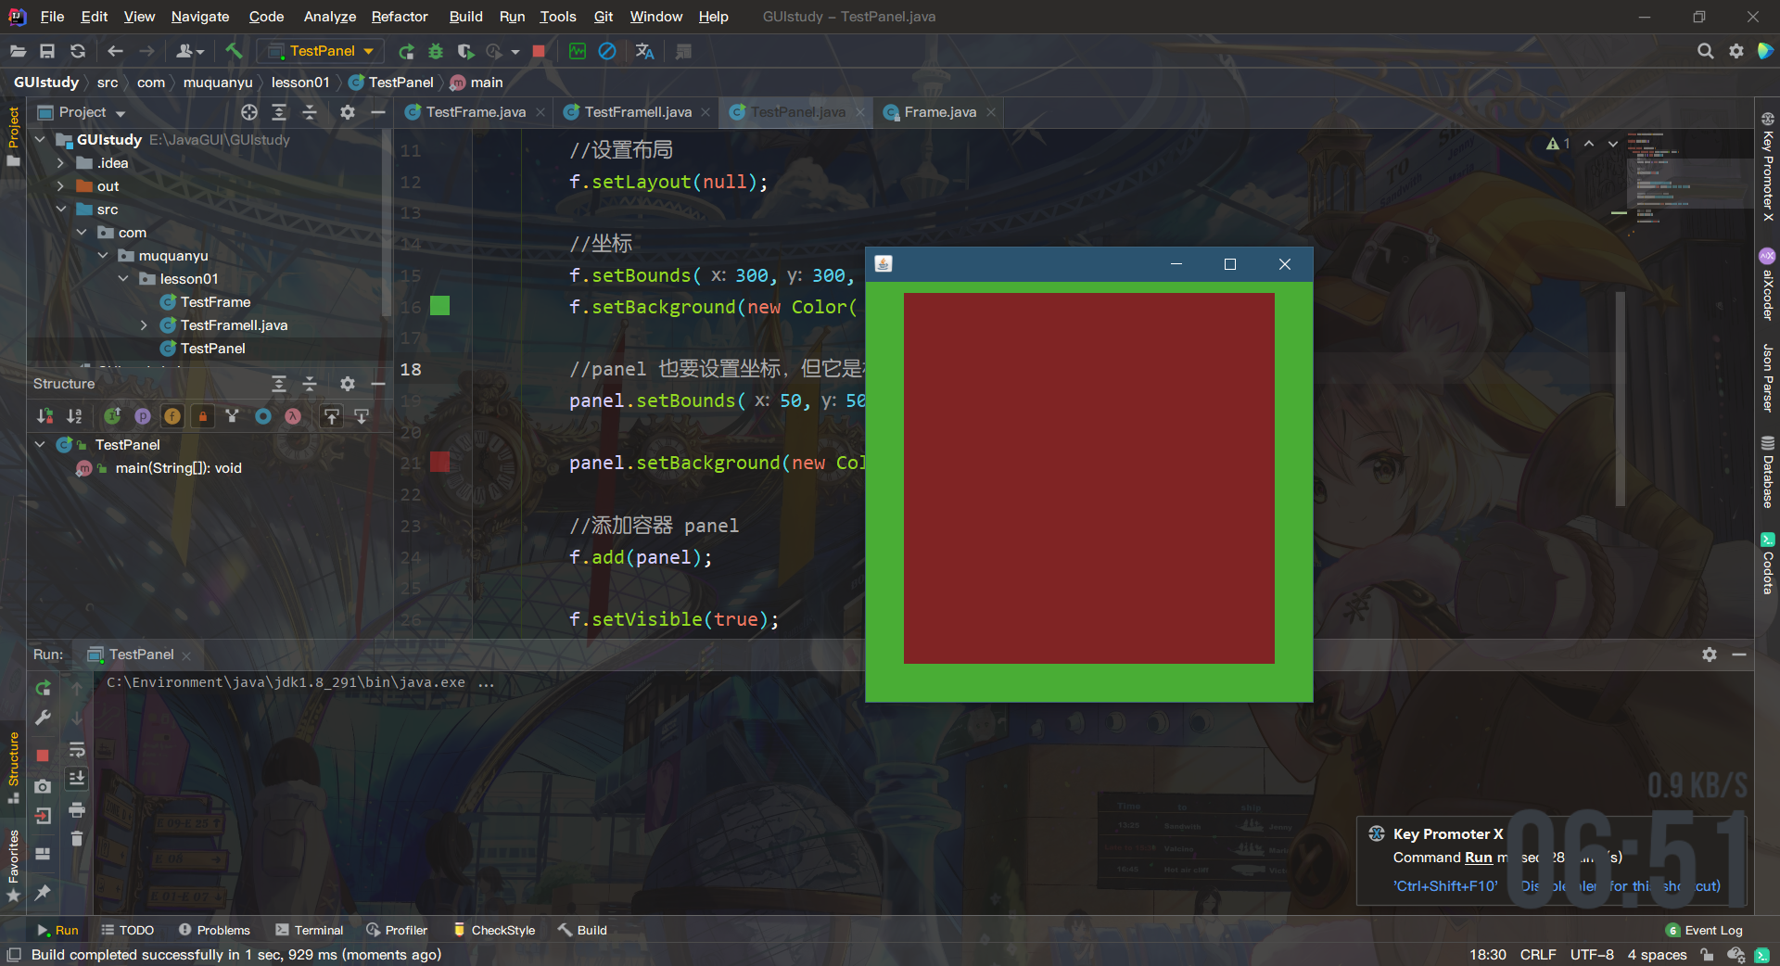Open the Problems tool window
This screenshot has height=966, width=1780.
pyautogui.click(x=214, y=930)
